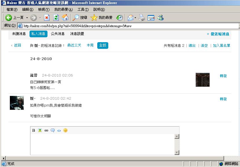Open smiley emoticon picker
240x167 pixels.
click(65, 130)
